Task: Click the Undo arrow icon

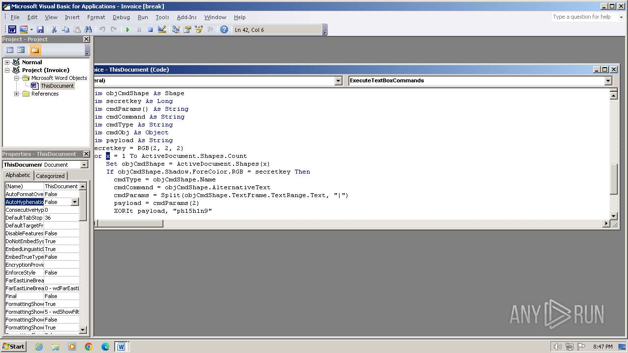Action: pyautogui.click(x=102, y=29)
